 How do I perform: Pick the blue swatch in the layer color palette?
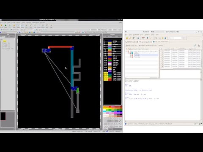(118, 111)
